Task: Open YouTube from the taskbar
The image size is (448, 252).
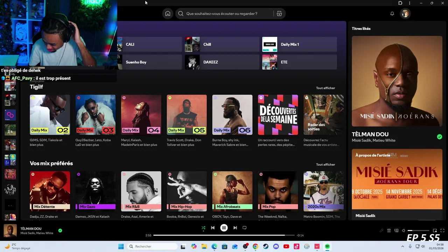Action: [286, 246]
